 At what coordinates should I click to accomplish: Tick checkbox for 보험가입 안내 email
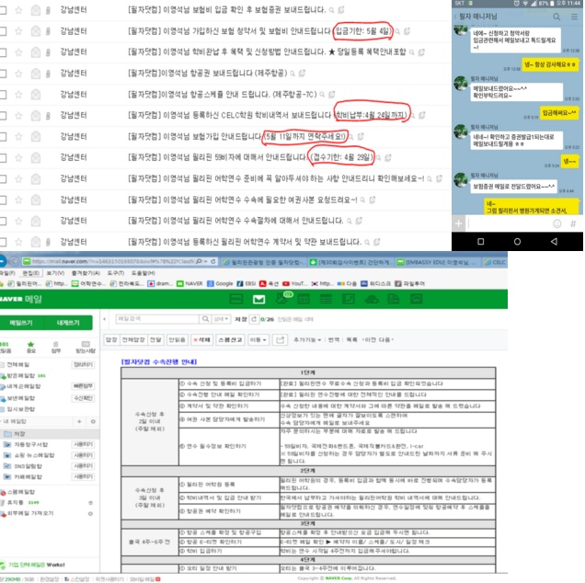click(x=3, y=137)
